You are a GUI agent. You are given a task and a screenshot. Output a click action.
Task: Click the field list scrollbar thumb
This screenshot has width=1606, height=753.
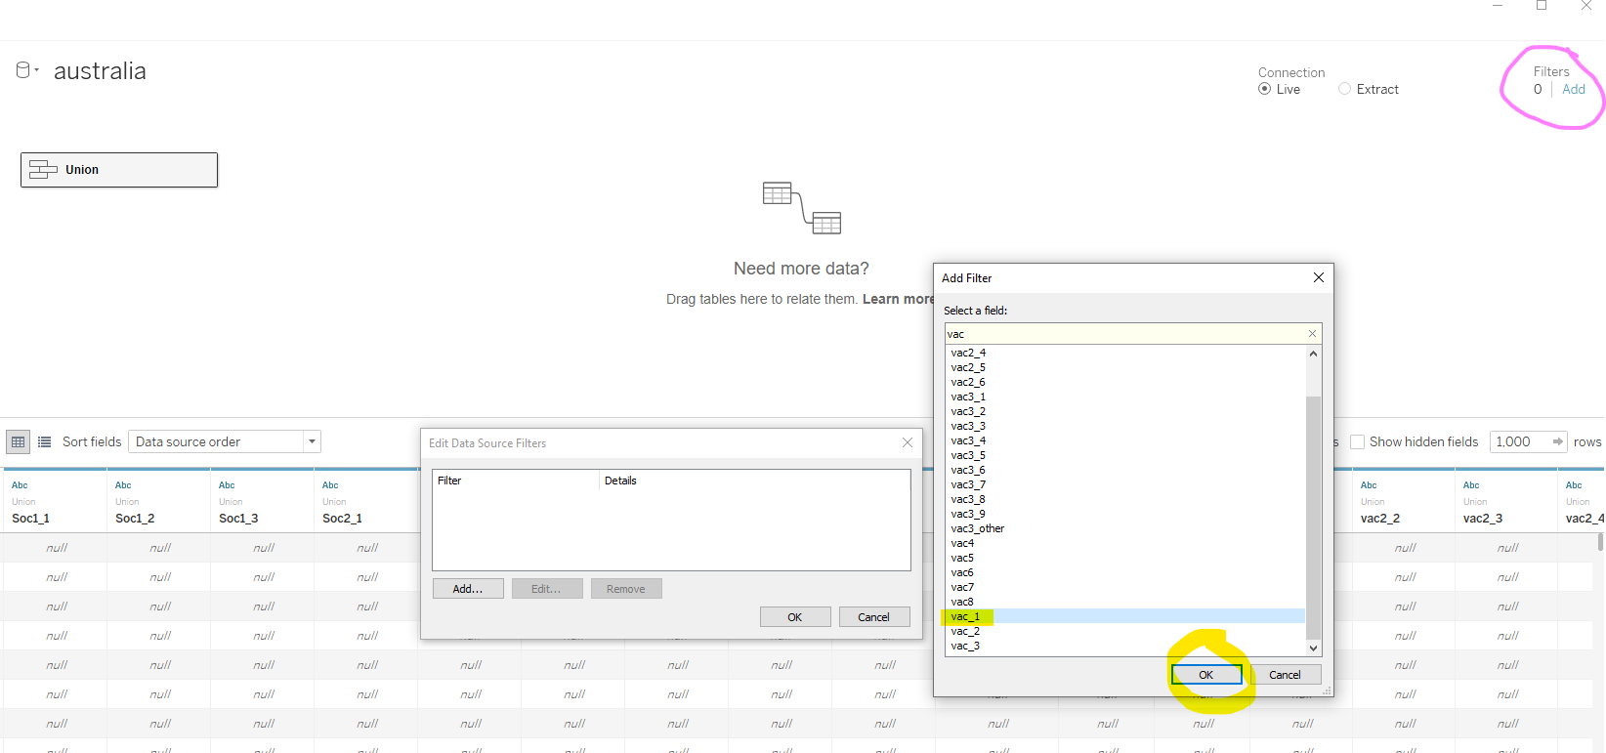pos(1313,518)
